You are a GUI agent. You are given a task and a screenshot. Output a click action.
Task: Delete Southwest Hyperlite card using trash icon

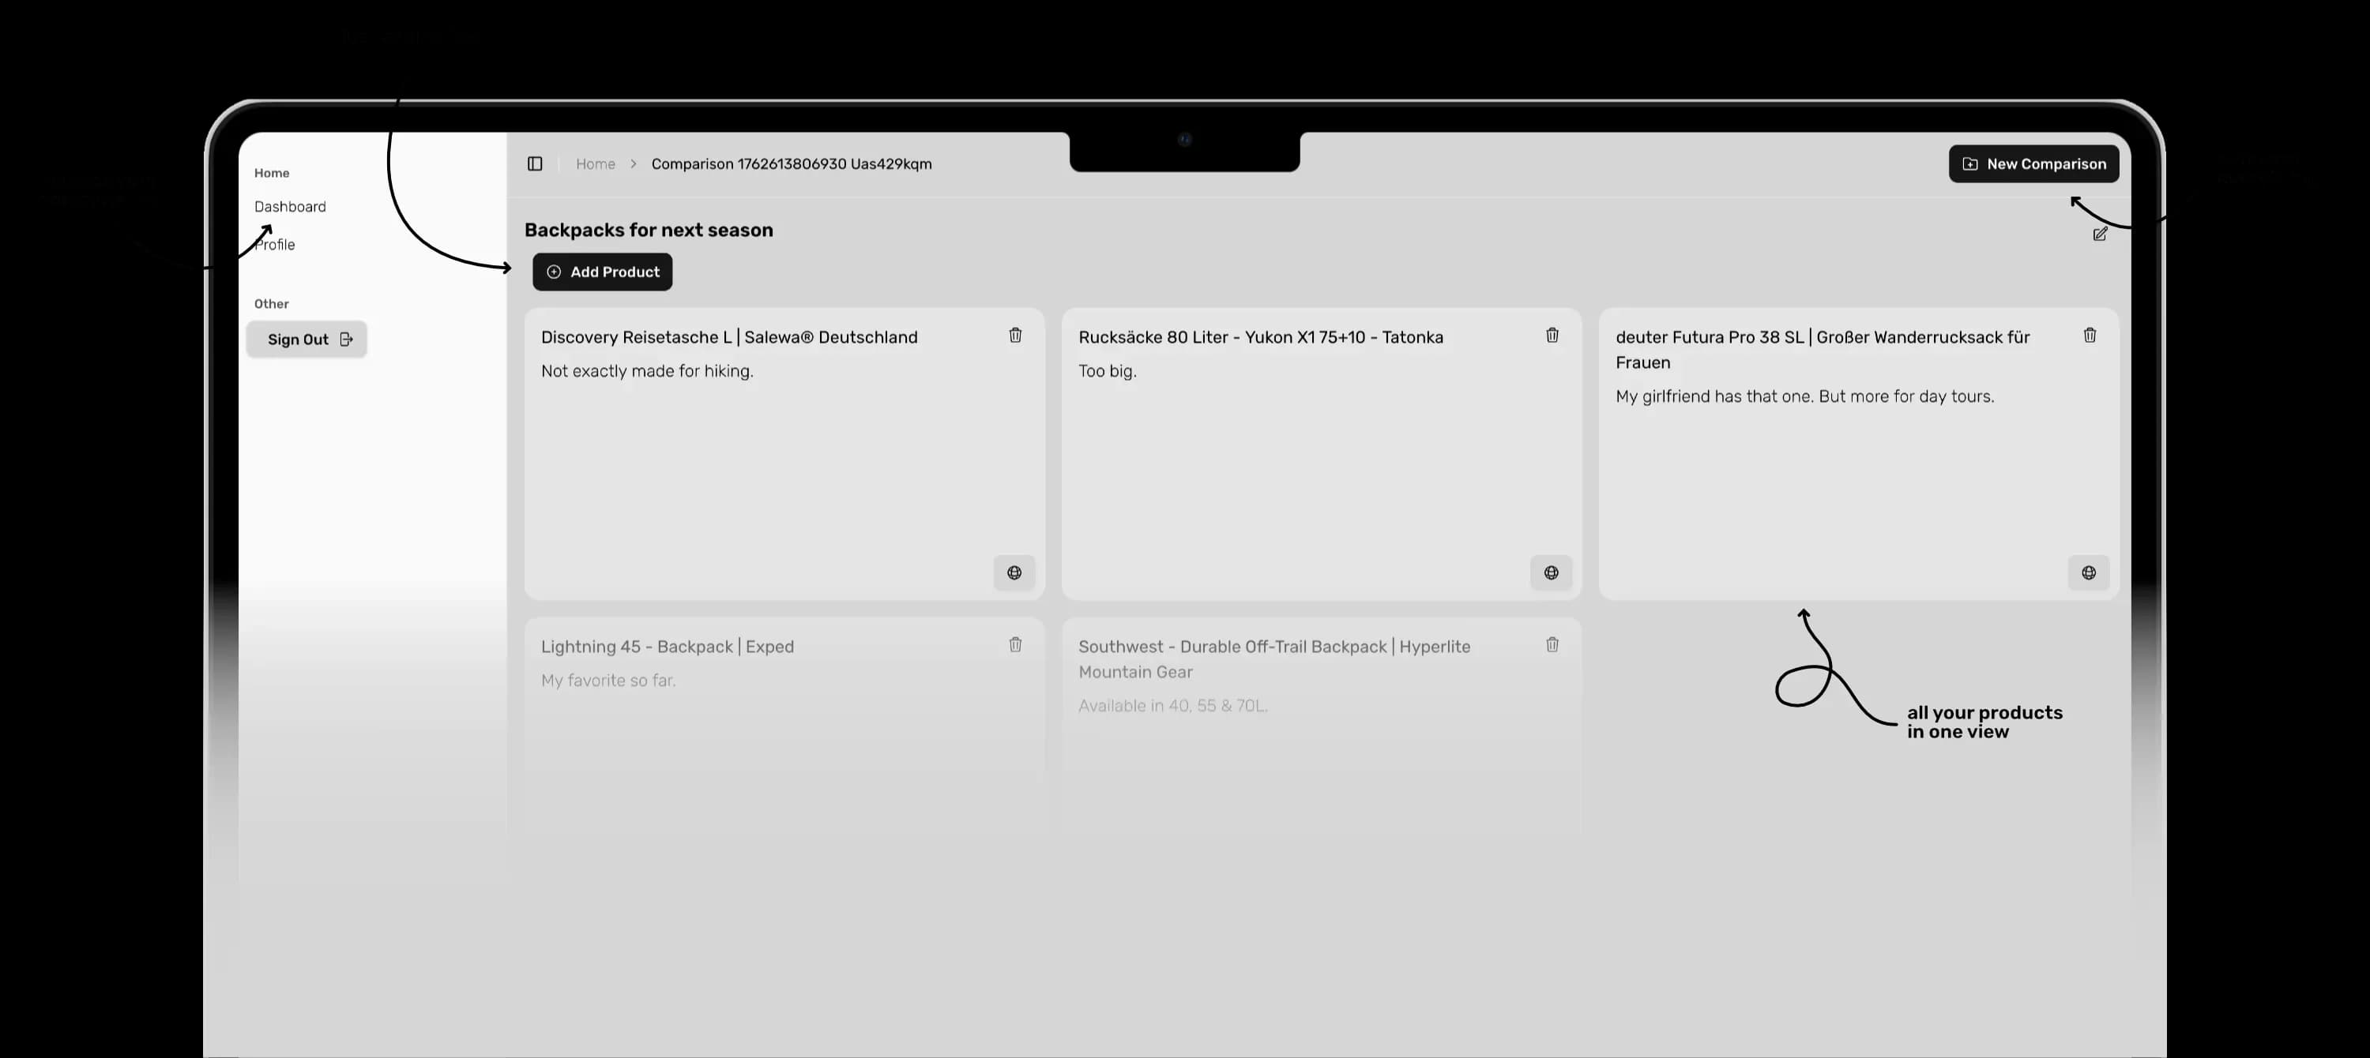click(x=1552, y=645)
